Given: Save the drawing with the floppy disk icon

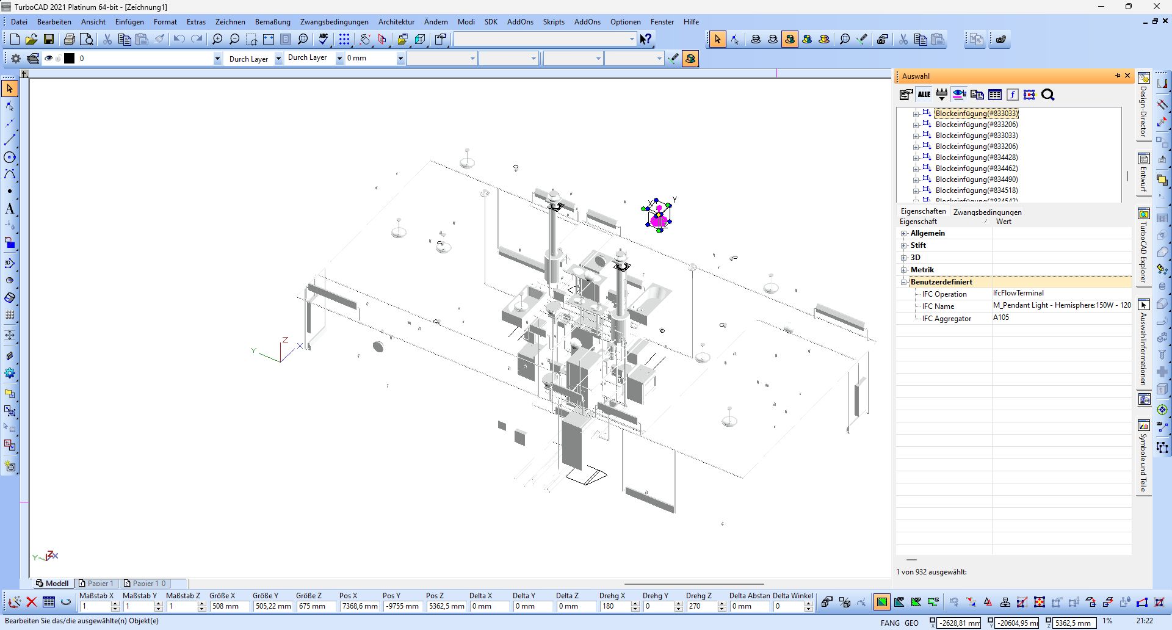Looking at the screenshot, I should click(x=49, y=39).
